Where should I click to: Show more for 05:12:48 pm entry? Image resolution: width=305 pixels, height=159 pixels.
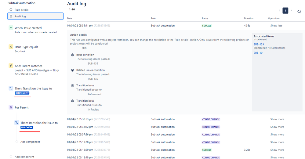pyautogui.click(x=277, y=157)
